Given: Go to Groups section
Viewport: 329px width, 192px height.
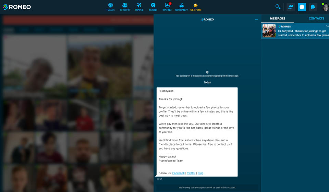Looking at the screenshot, I should 125,7.
